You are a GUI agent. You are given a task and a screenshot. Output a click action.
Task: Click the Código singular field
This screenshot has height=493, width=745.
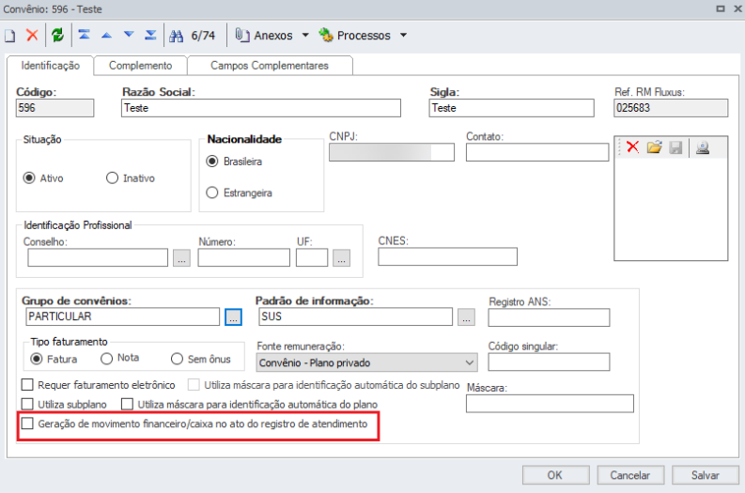tap(549, 362)
